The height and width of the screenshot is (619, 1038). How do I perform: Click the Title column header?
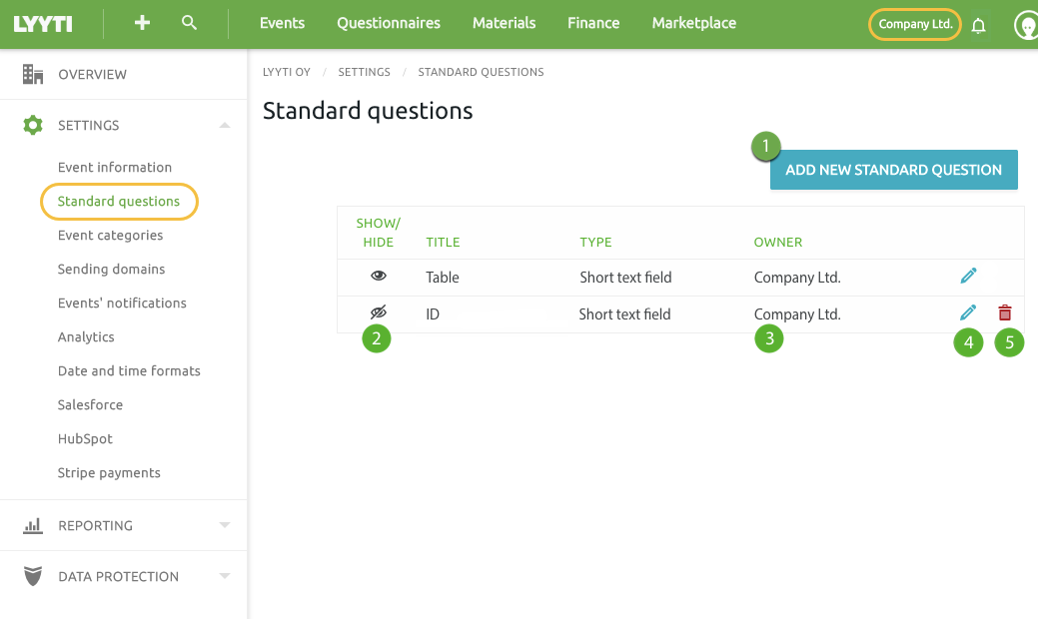click(443, 242)
